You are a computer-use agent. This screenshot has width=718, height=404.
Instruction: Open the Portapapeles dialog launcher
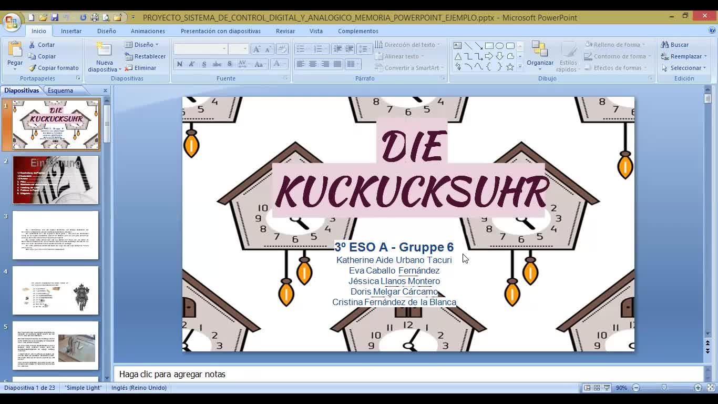(x=78, y=78)
